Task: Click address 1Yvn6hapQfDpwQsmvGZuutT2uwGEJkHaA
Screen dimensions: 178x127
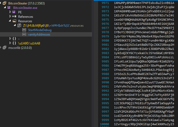Action: point(144,82)
